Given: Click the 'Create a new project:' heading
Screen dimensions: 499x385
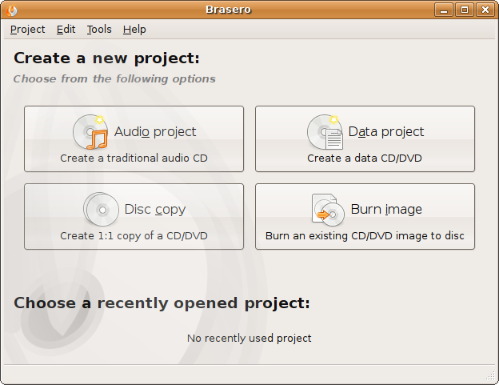Looking at the screenshot, I should (106, 58).
